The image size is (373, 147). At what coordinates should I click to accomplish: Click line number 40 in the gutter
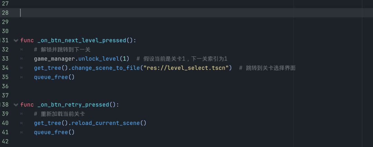click(x=5, y=123)
